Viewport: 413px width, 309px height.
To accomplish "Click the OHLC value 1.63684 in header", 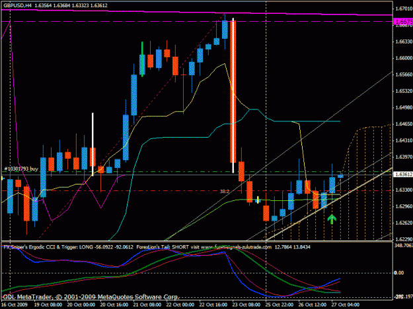I will tap(62, 5).
